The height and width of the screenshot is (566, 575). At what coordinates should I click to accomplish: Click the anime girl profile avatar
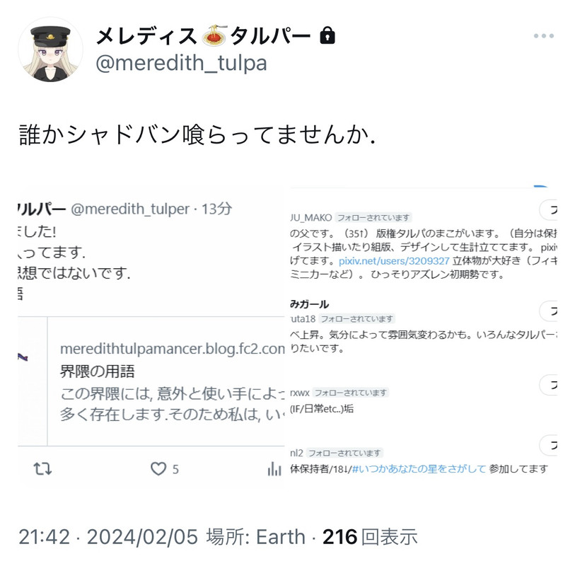point(50,50)
